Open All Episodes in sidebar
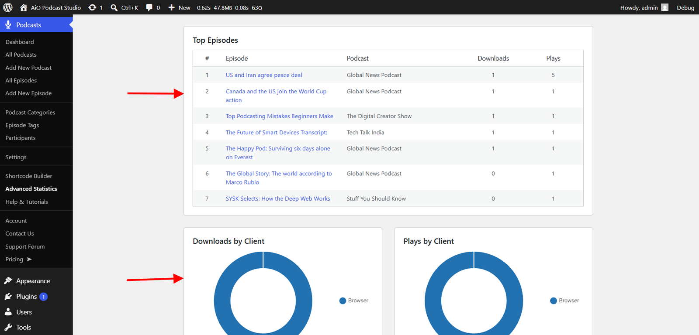The image size is (699, 335). (21, 80)
